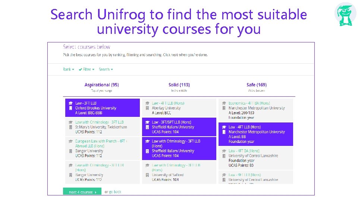Click graduation cap icon on Abertay Law card

pos(148,103)
